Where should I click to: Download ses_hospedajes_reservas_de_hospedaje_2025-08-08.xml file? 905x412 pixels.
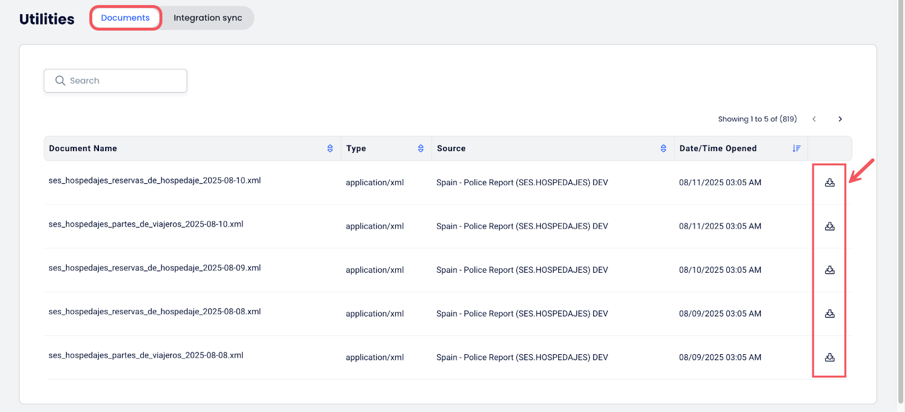pos(830,314)
